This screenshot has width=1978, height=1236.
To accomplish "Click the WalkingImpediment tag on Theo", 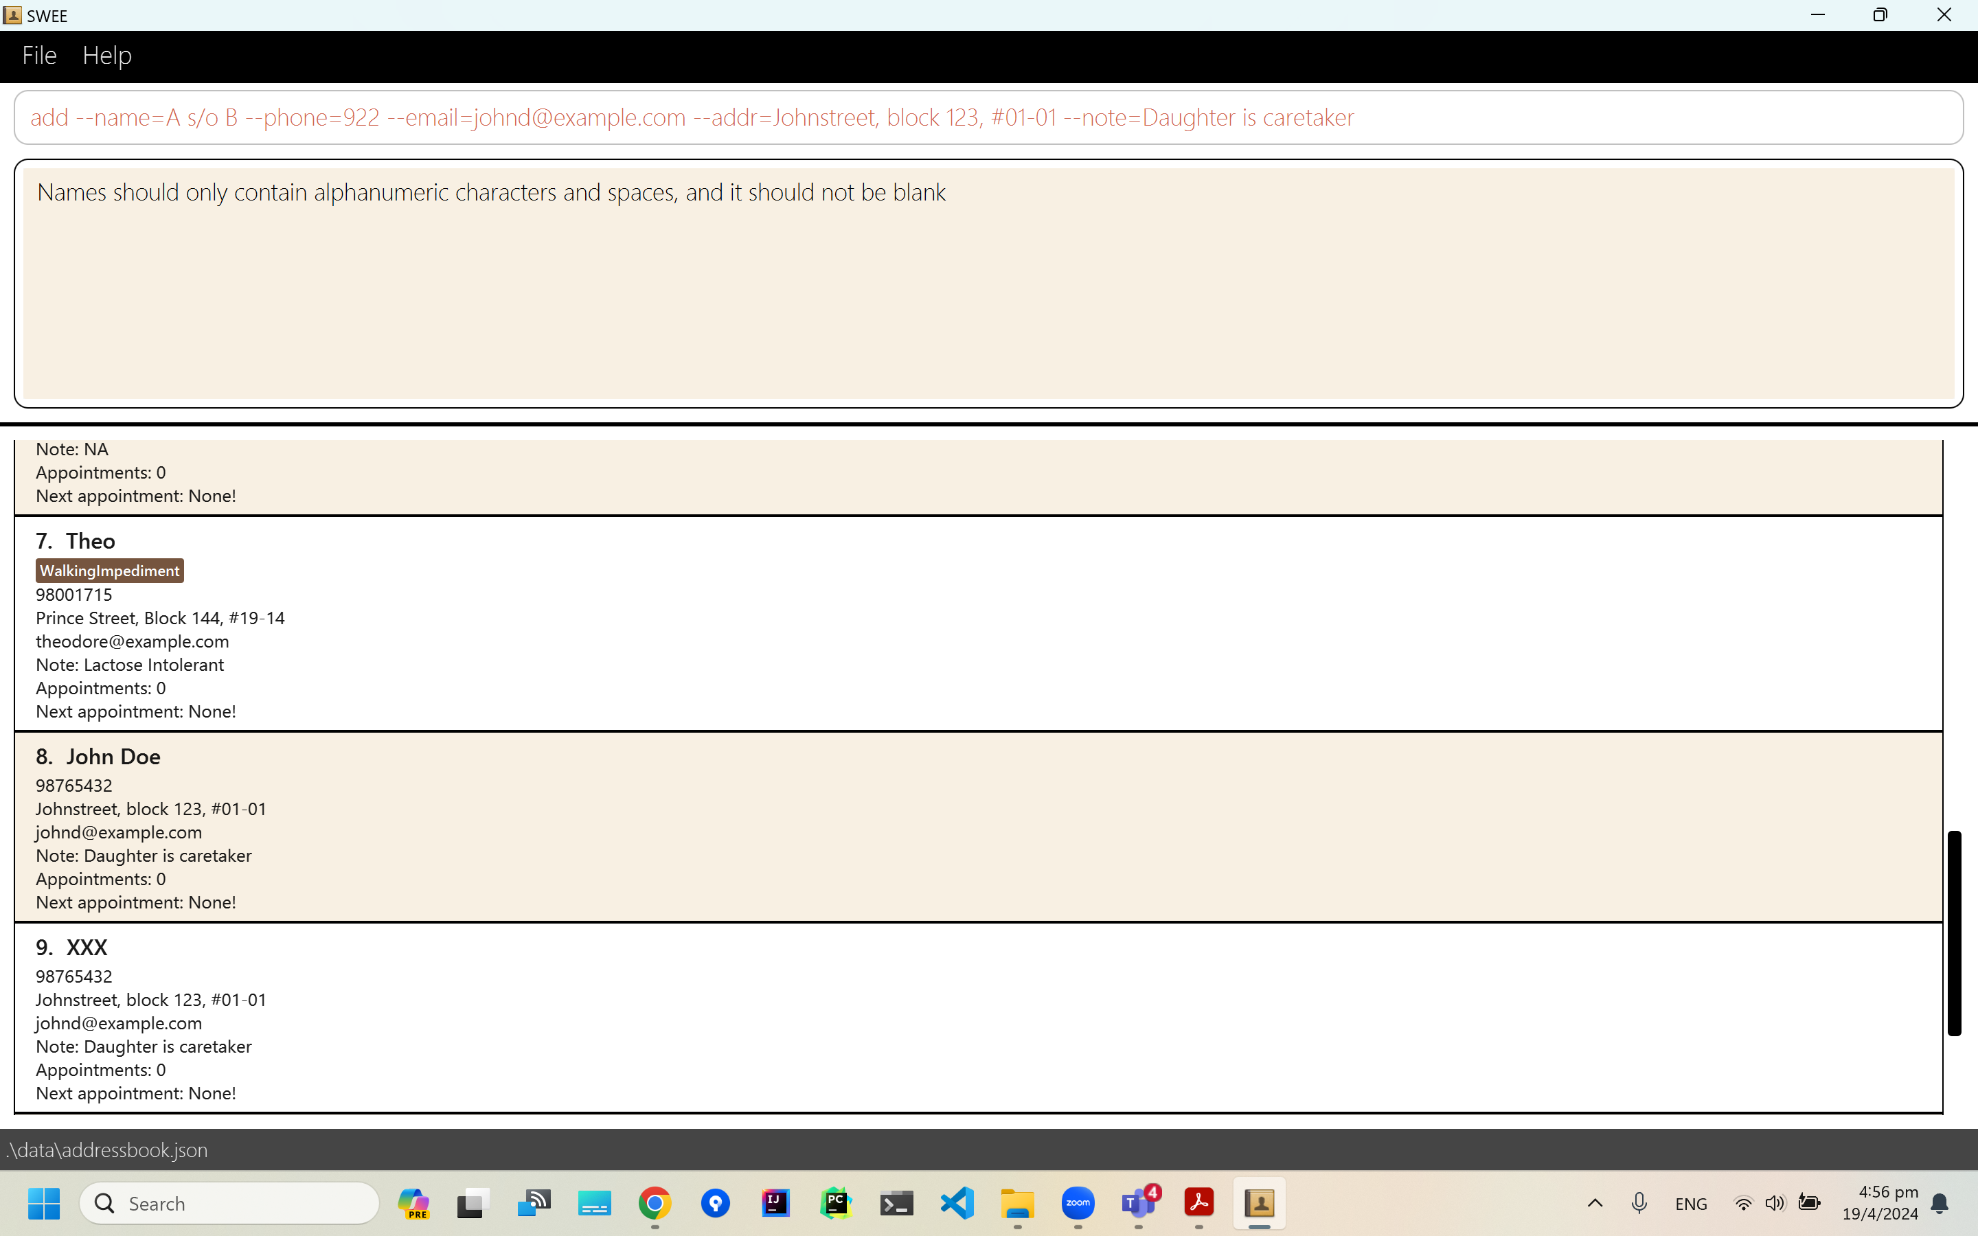I will pos(109,571).
